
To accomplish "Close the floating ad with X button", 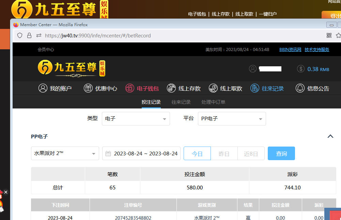I will click(6, 192).
